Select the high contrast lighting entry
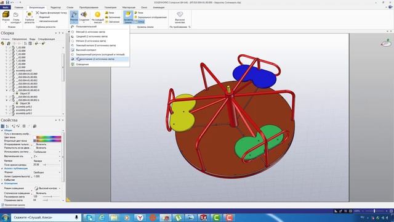394x222 pixels. (100, 50)
